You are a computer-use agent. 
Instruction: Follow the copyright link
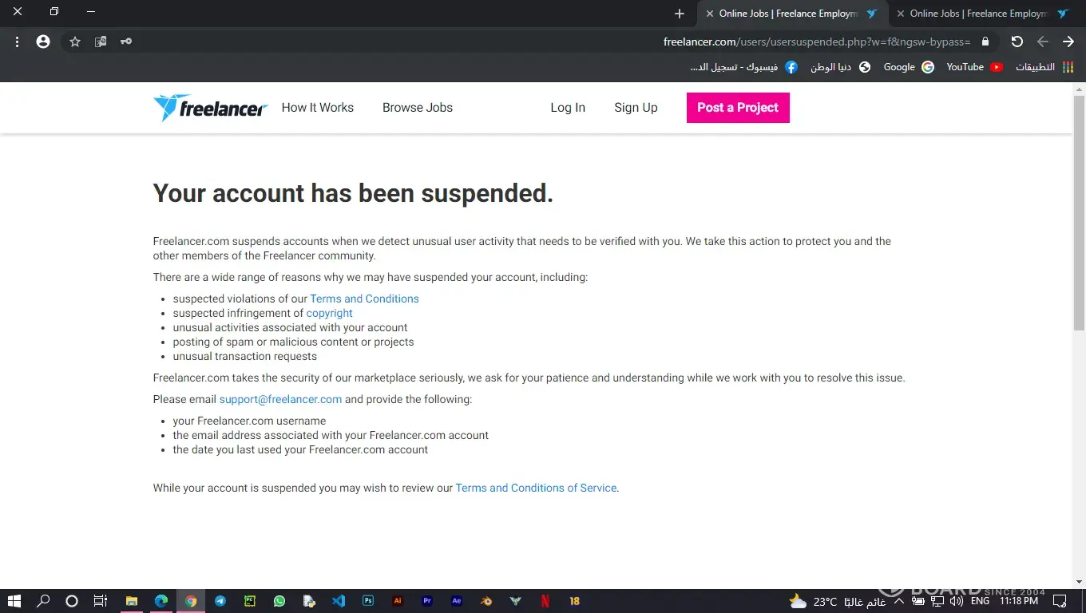(329, 313)
